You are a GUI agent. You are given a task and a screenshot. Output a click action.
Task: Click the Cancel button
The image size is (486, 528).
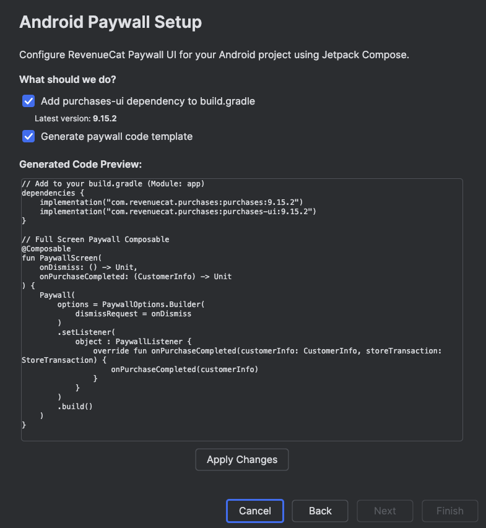click(x=254, y=511)
